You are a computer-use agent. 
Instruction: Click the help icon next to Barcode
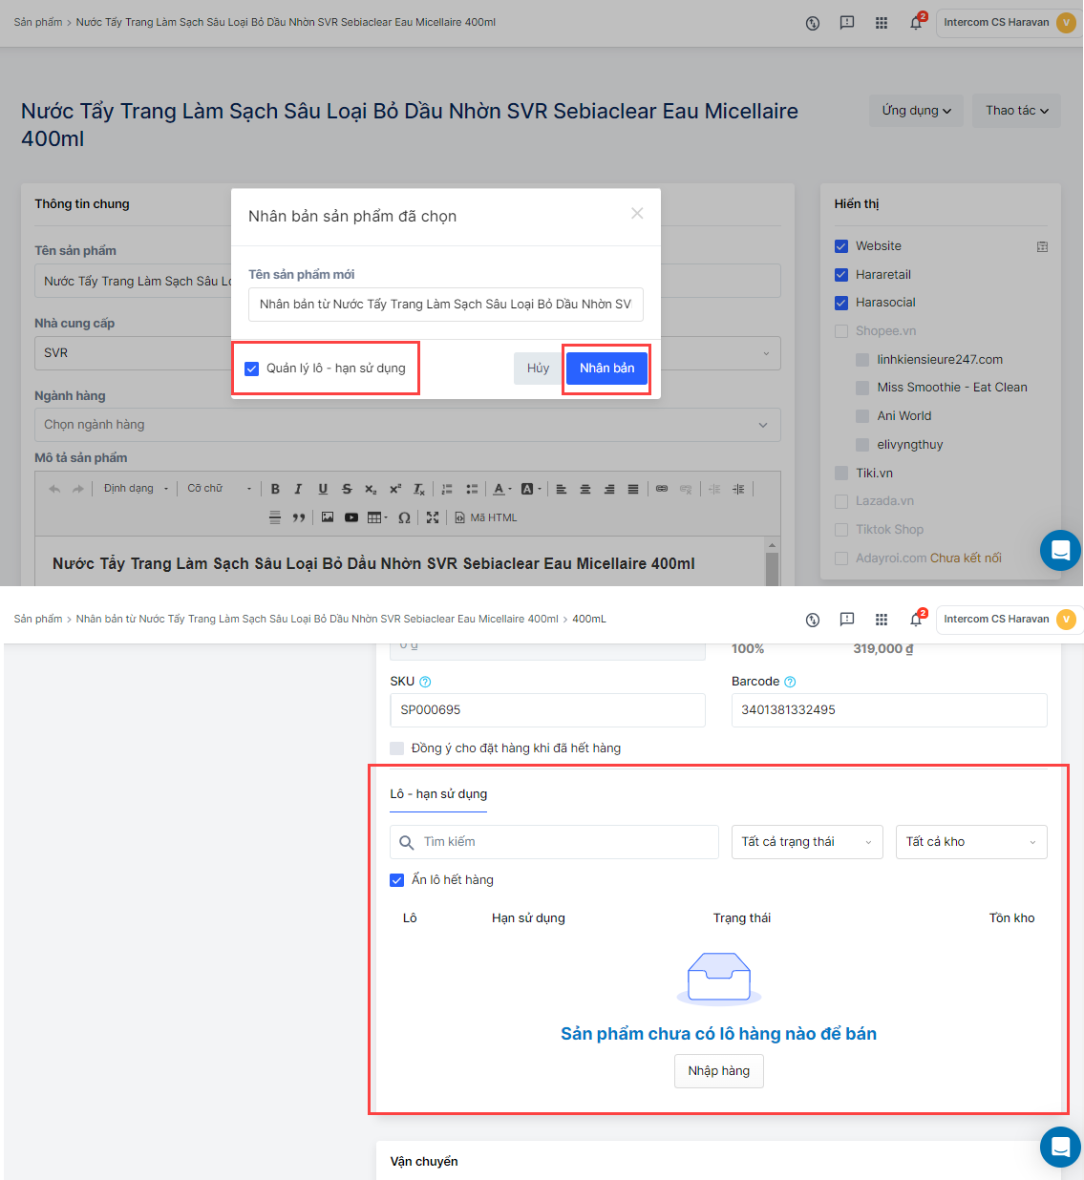coord(790,682)
